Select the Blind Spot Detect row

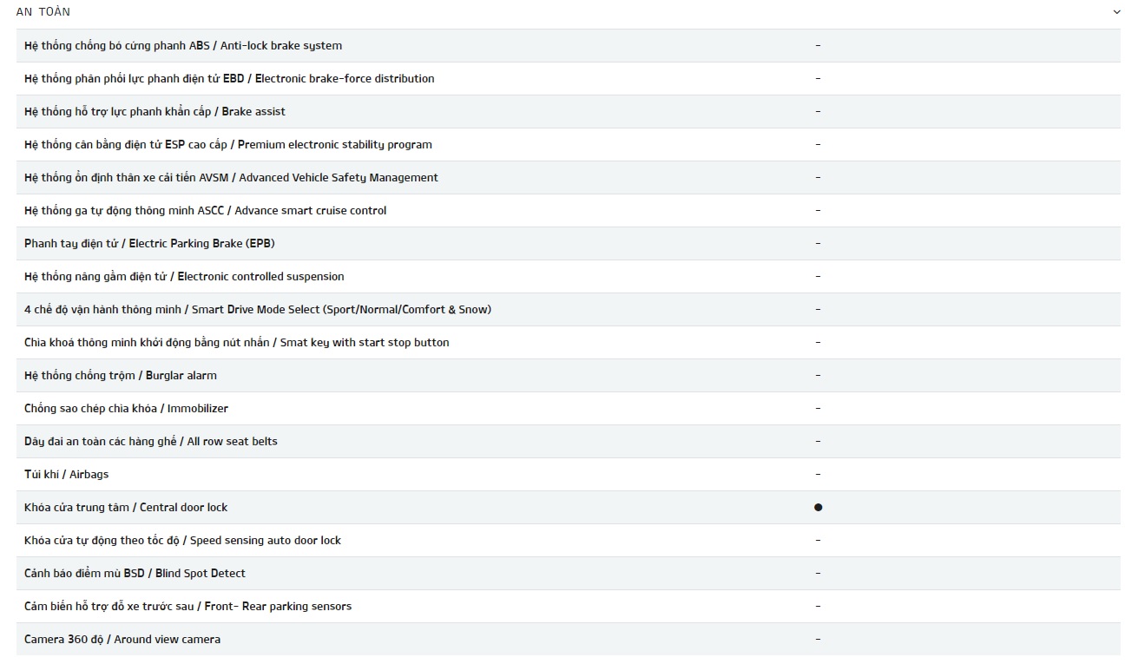point(568,573)
